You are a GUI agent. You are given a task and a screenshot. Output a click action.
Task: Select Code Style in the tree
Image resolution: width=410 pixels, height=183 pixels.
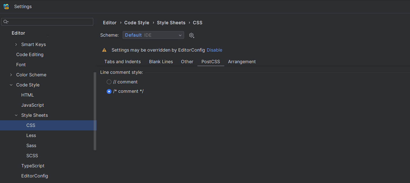pyautogui.click(x=28, y=85)
